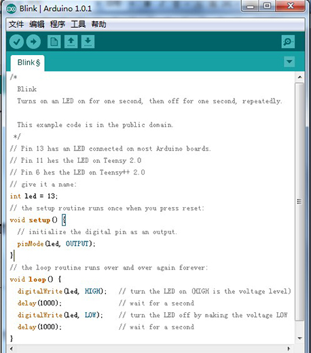This screenshot has height=353, width=311.
Task: Open a sketch with the up-arrow icon
Action: click(71, 41)
